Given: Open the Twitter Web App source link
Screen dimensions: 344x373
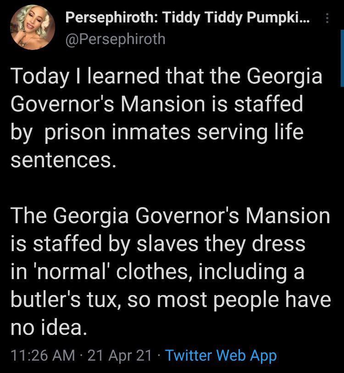Looking at the screenshot, I should point(221,355).
